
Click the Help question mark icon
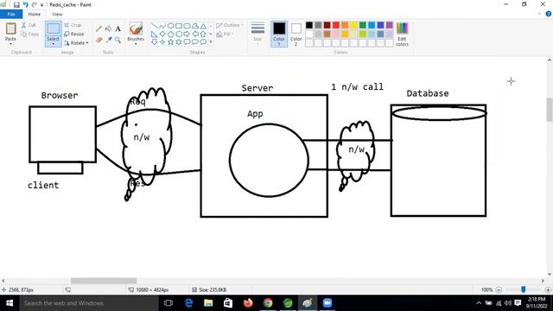549,14
